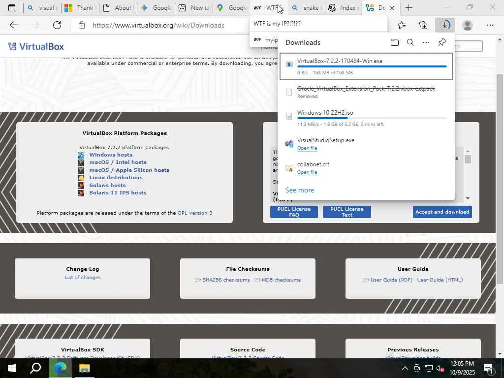Click Windows hosts download link
The height and width of the screenshot is (378, 504).
[111, 155]
